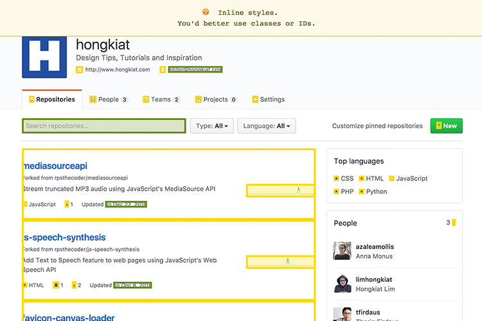Click the CSS language color dot

pyautogui.click(x=336, y=178)
